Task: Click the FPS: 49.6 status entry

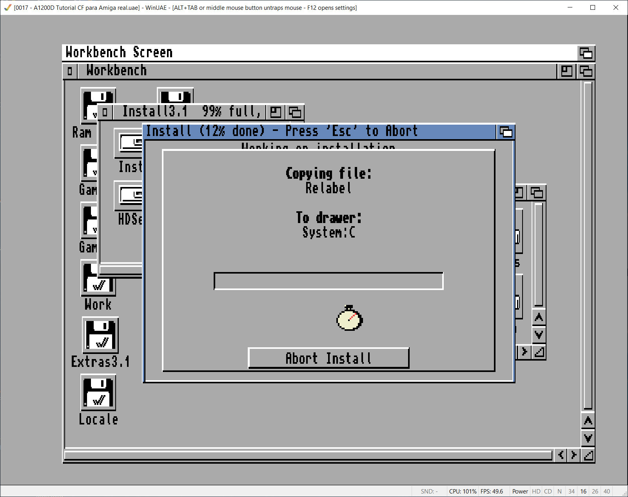Action: (x=492, y=491)
